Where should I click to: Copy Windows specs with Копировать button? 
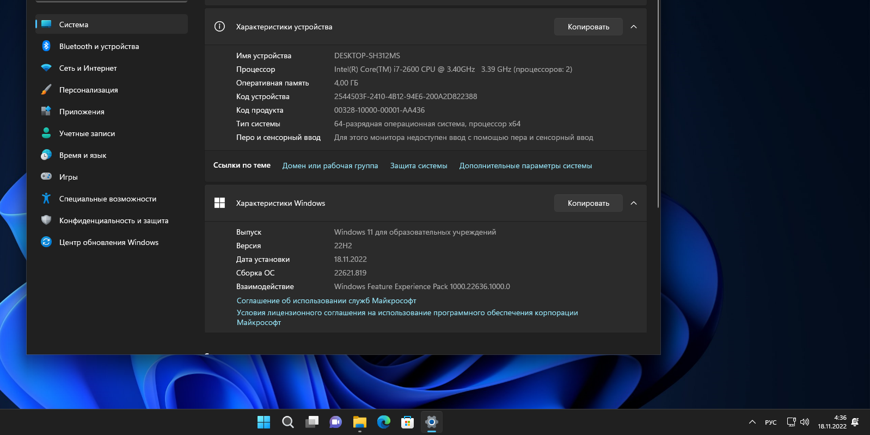[589, 203]
